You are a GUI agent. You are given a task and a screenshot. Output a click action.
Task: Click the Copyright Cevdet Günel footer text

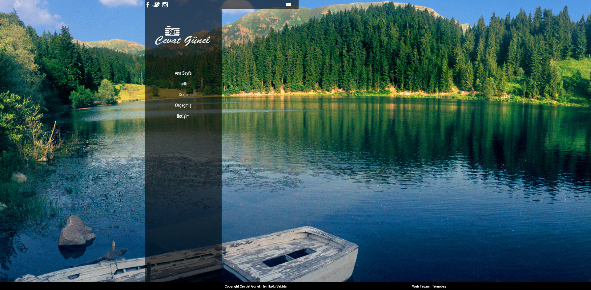click(256, 286)
